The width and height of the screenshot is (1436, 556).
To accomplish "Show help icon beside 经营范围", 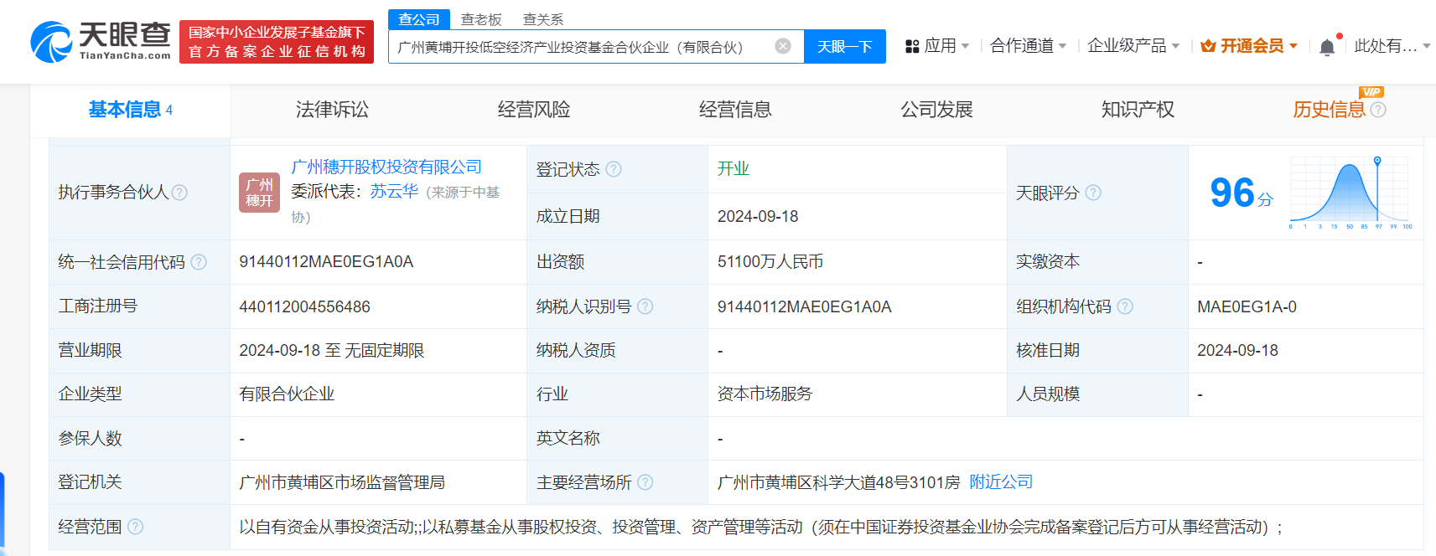I will click(135, 527).
